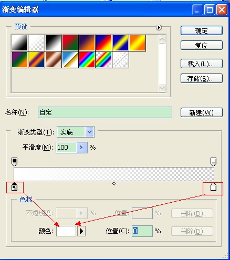Click the presets scrollbar up arrow
The height and width of the screenshot is (260, 230).
pyautogui.click(x=162, y=39)
